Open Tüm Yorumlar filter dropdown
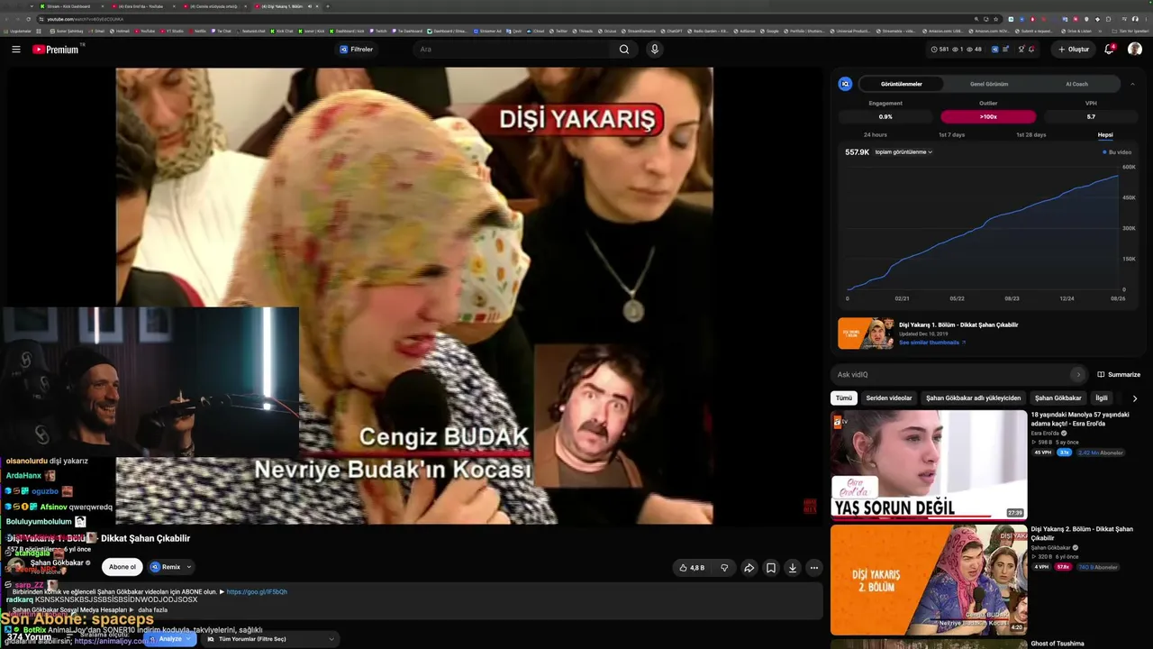 [271, 639]
